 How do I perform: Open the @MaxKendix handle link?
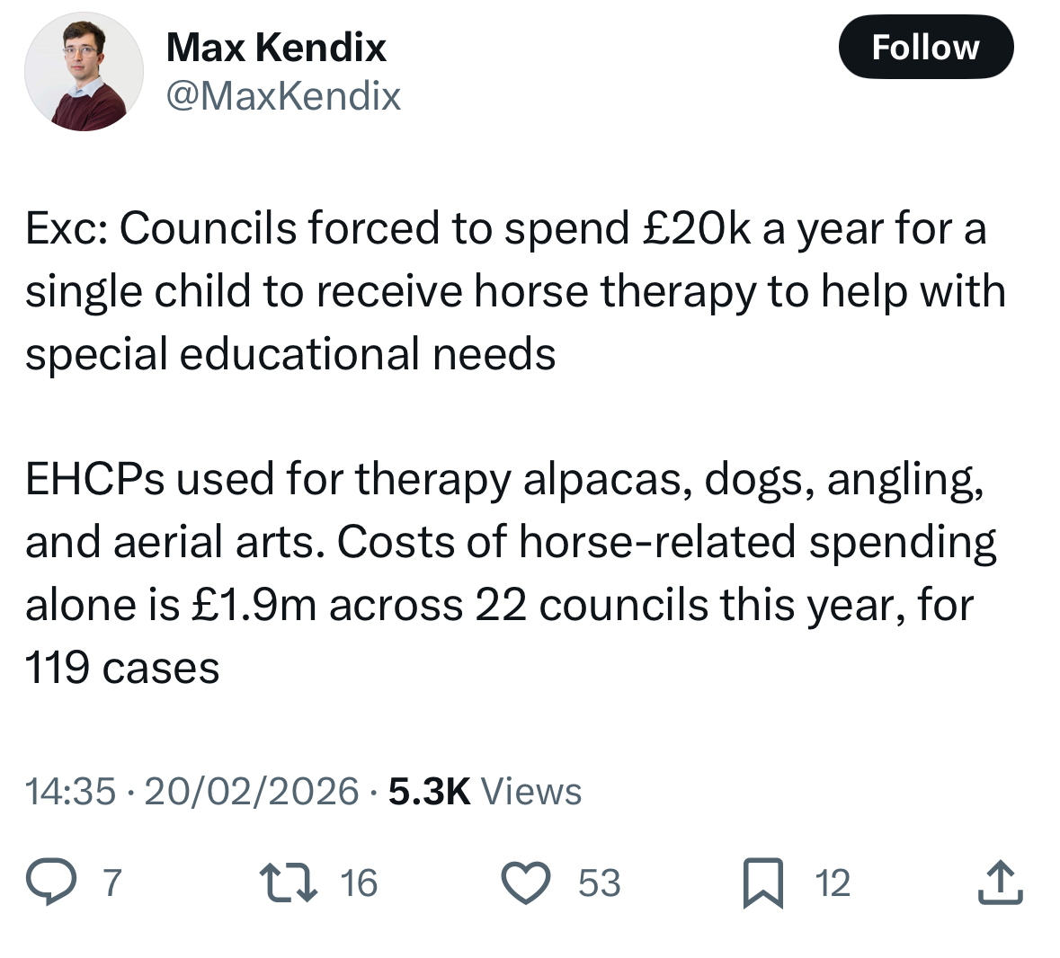point(283,95)
